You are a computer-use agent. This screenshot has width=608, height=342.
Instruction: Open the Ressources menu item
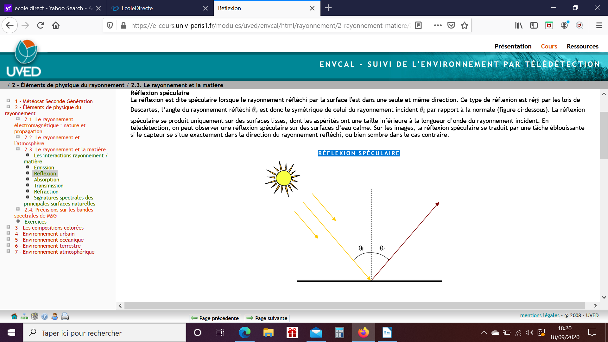point(582,46)
